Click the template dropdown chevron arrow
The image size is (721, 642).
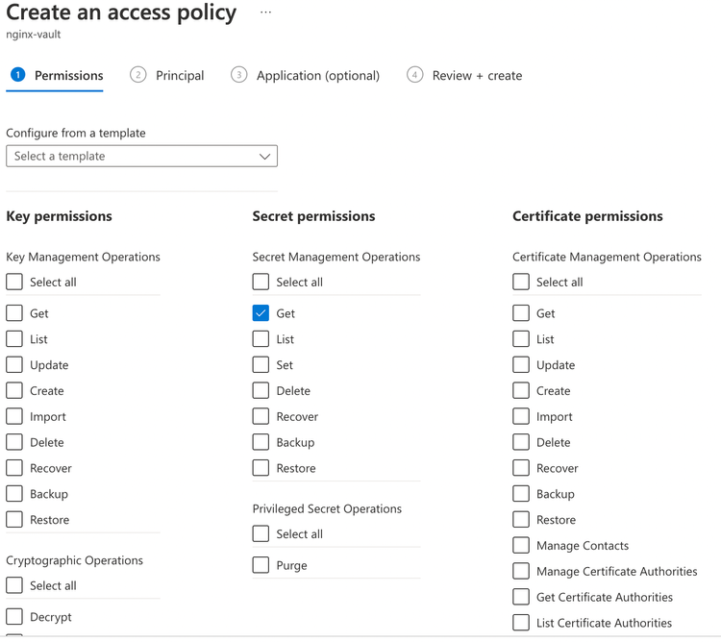[x=264, y=157]
